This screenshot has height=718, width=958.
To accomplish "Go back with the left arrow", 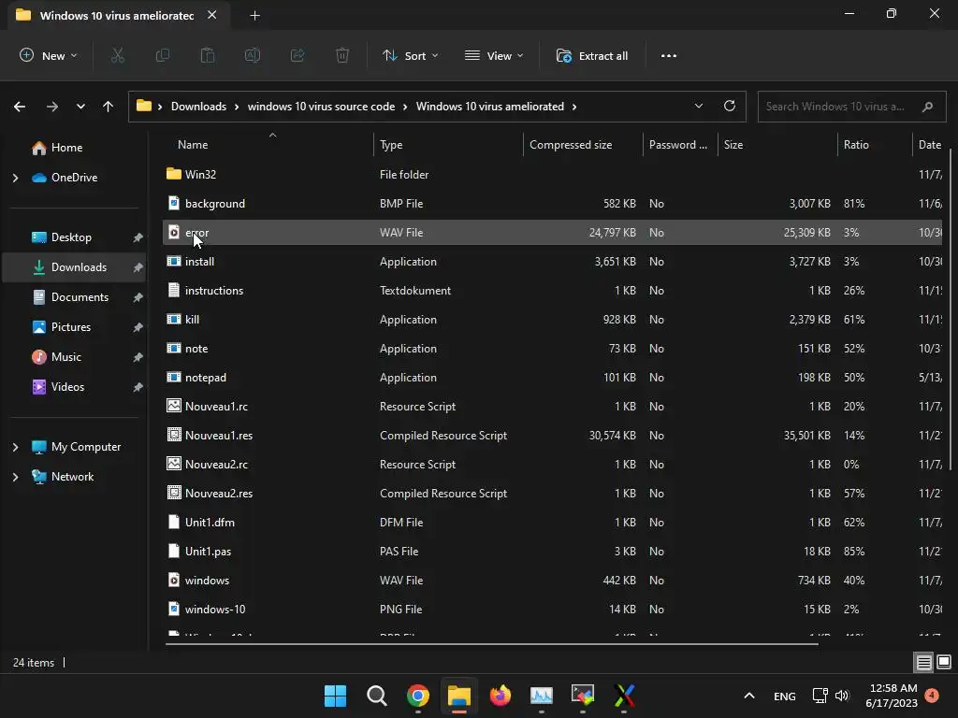I will click(x=20, y=107).
